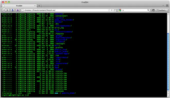Click the mail group name on the etc row
The image size is (170, 98).
29,30
